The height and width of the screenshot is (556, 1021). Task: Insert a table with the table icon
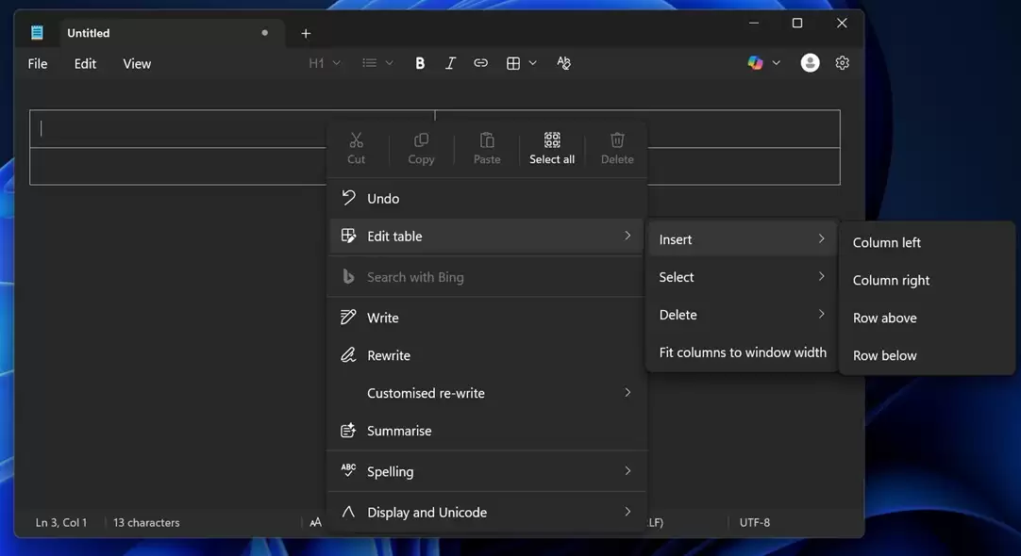click(x=512, y=62)
